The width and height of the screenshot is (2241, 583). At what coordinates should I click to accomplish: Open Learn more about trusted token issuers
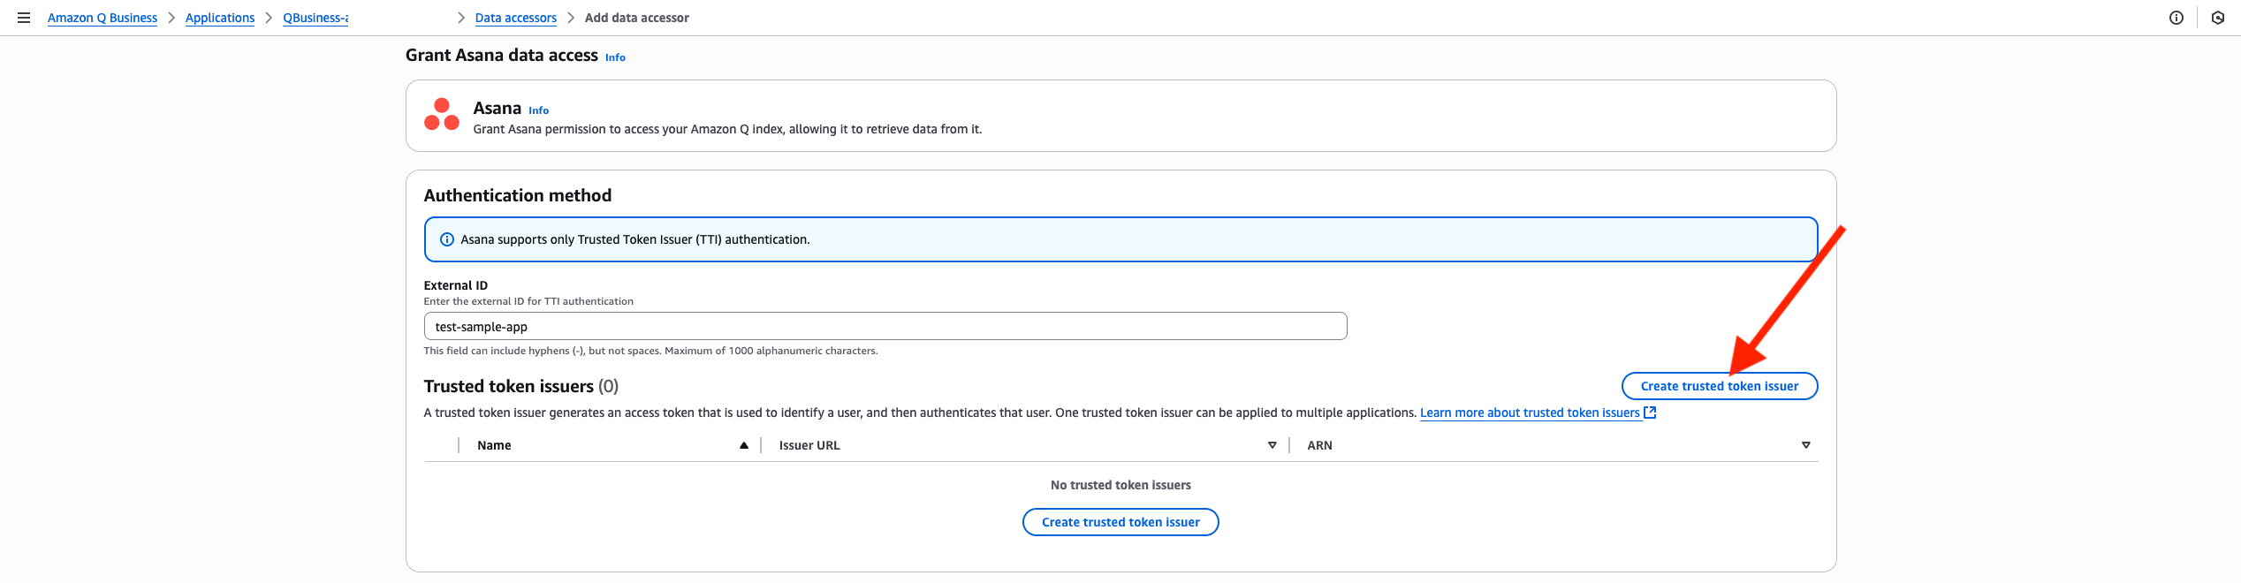click(x=1530, y=413)
